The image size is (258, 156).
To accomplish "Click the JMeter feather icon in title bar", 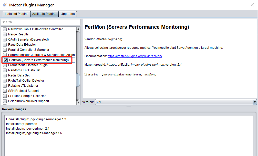I will tap(5, 5).
